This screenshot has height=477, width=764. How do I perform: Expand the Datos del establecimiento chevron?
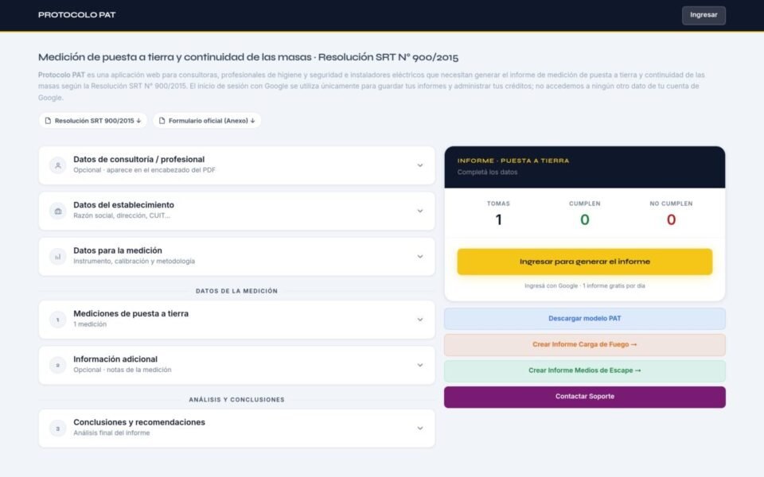point(420,211)
